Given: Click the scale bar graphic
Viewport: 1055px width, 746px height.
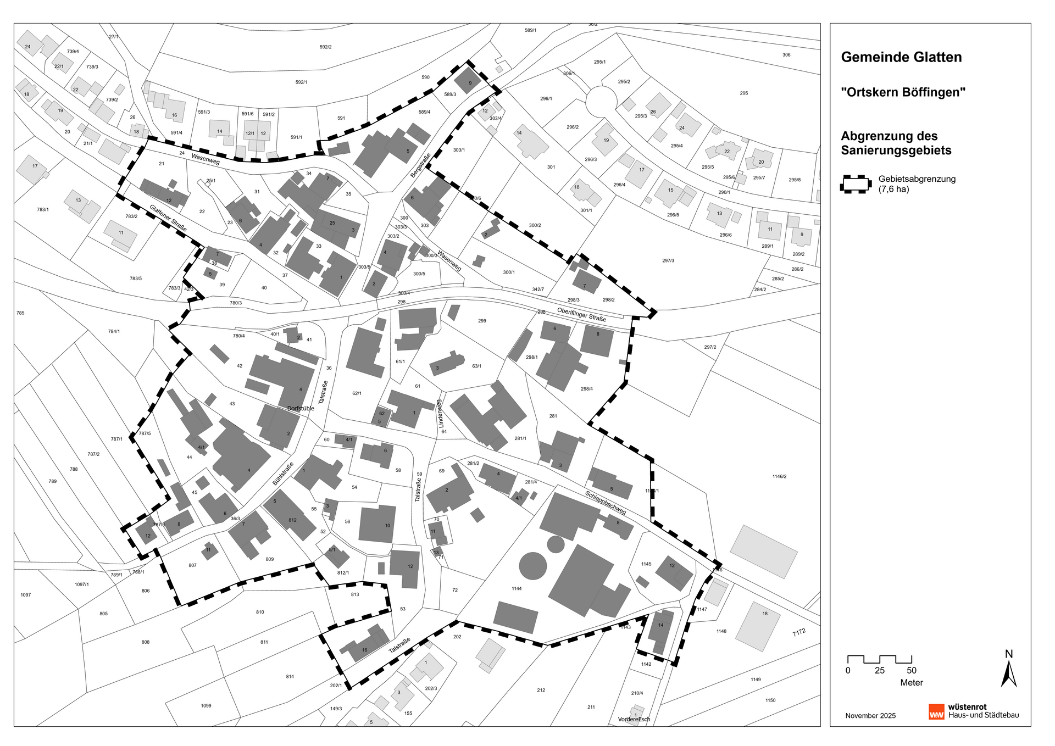Looking at the screenshot, I should (879, 659).
